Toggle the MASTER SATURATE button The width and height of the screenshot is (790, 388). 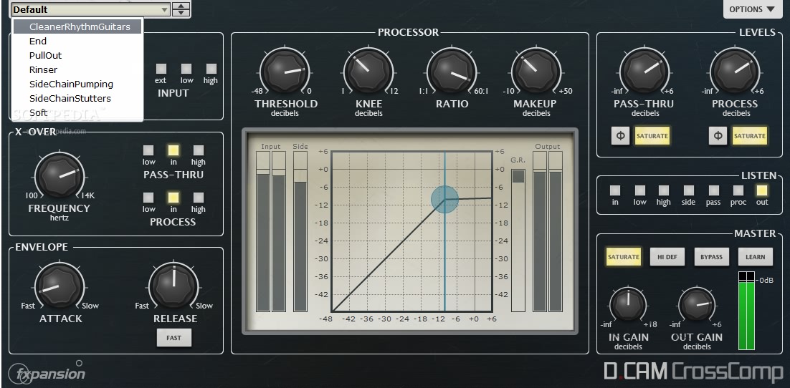(x=623, y=257)
